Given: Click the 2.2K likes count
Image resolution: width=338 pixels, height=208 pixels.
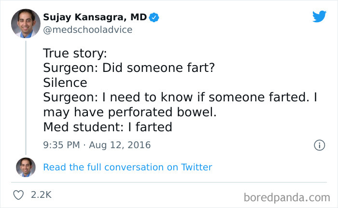Looking at the screenshot, I should [41, 195].
